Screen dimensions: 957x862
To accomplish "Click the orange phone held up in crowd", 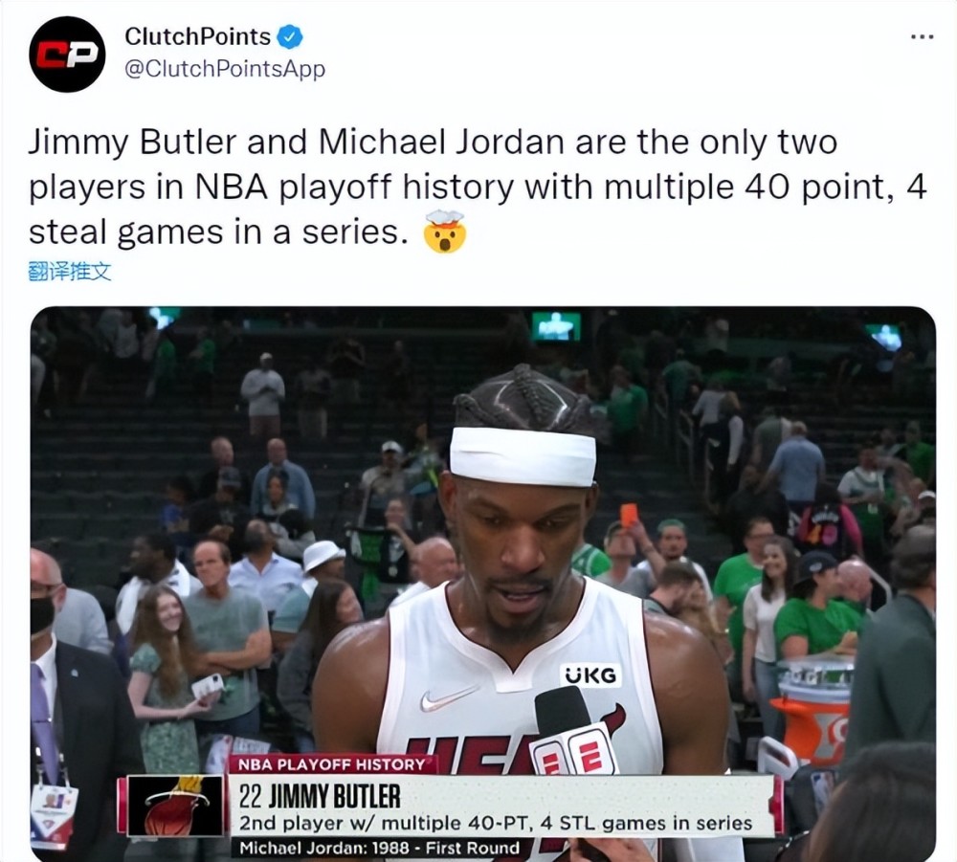I will 629,514.
